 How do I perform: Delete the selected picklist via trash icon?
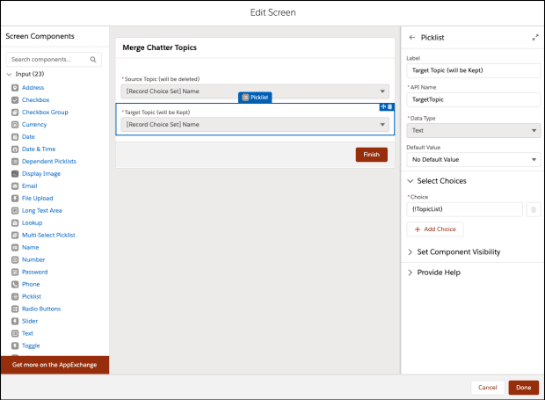[390, 106]
